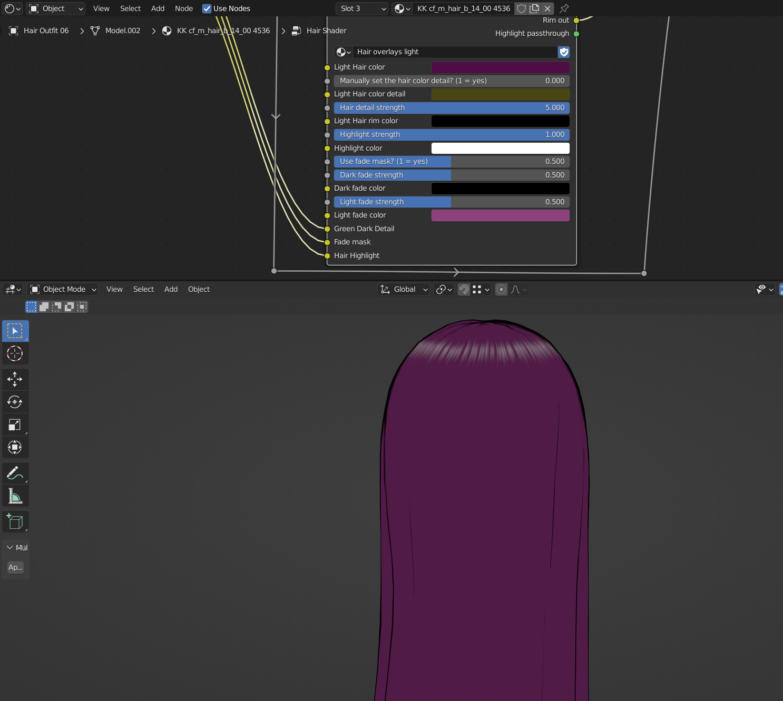Open the Global transform orientation dropdown
Screen dimensions: 783x701
403,289
